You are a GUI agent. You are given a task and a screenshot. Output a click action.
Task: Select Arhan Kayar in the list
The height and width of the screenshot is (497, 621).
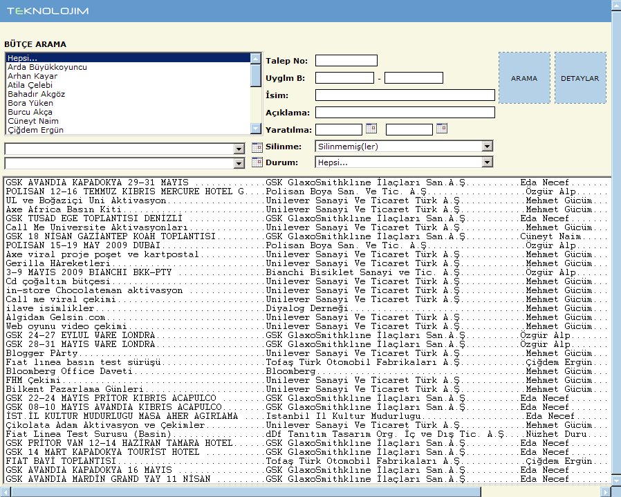129,76
